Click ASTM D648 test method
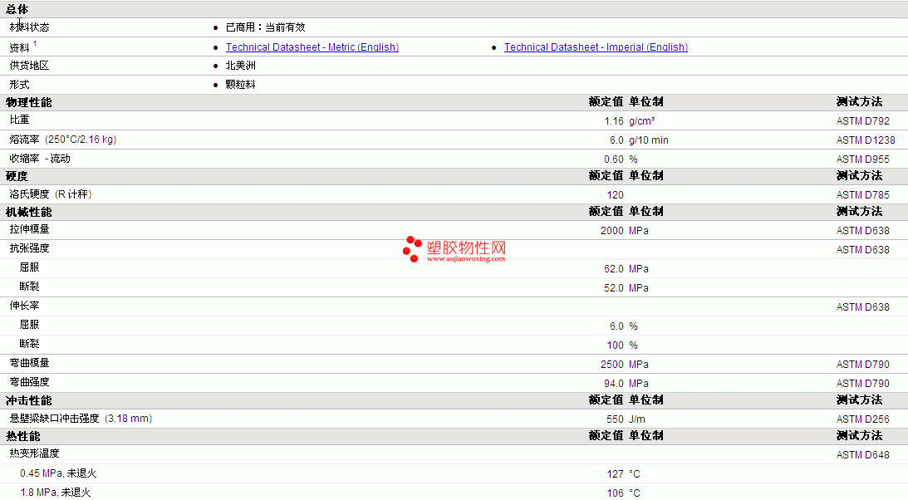 tap(863, 455)
